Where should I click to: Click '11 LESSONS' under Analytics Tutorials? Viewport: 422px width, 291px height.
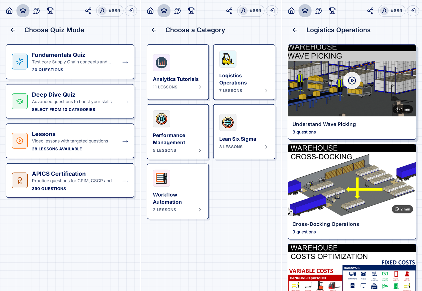[x=165, y=87]
